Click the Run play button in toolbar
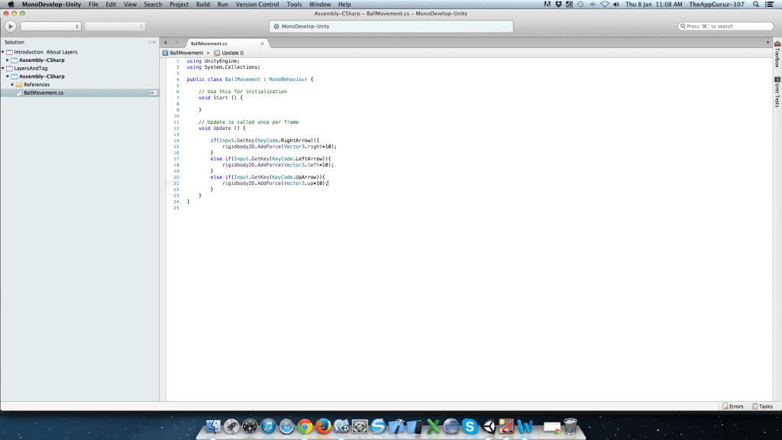Viewport: 782px width, 440px height. click(11, 27)
